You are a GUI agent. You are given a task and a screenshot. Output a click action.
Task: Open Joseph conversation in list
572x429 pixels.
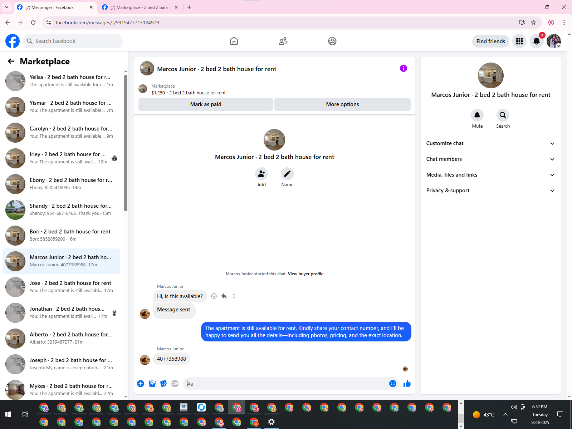62,364
